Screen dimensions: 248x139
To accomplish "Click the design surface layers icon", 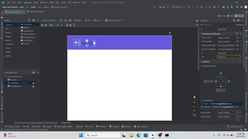I will [61, 20].
